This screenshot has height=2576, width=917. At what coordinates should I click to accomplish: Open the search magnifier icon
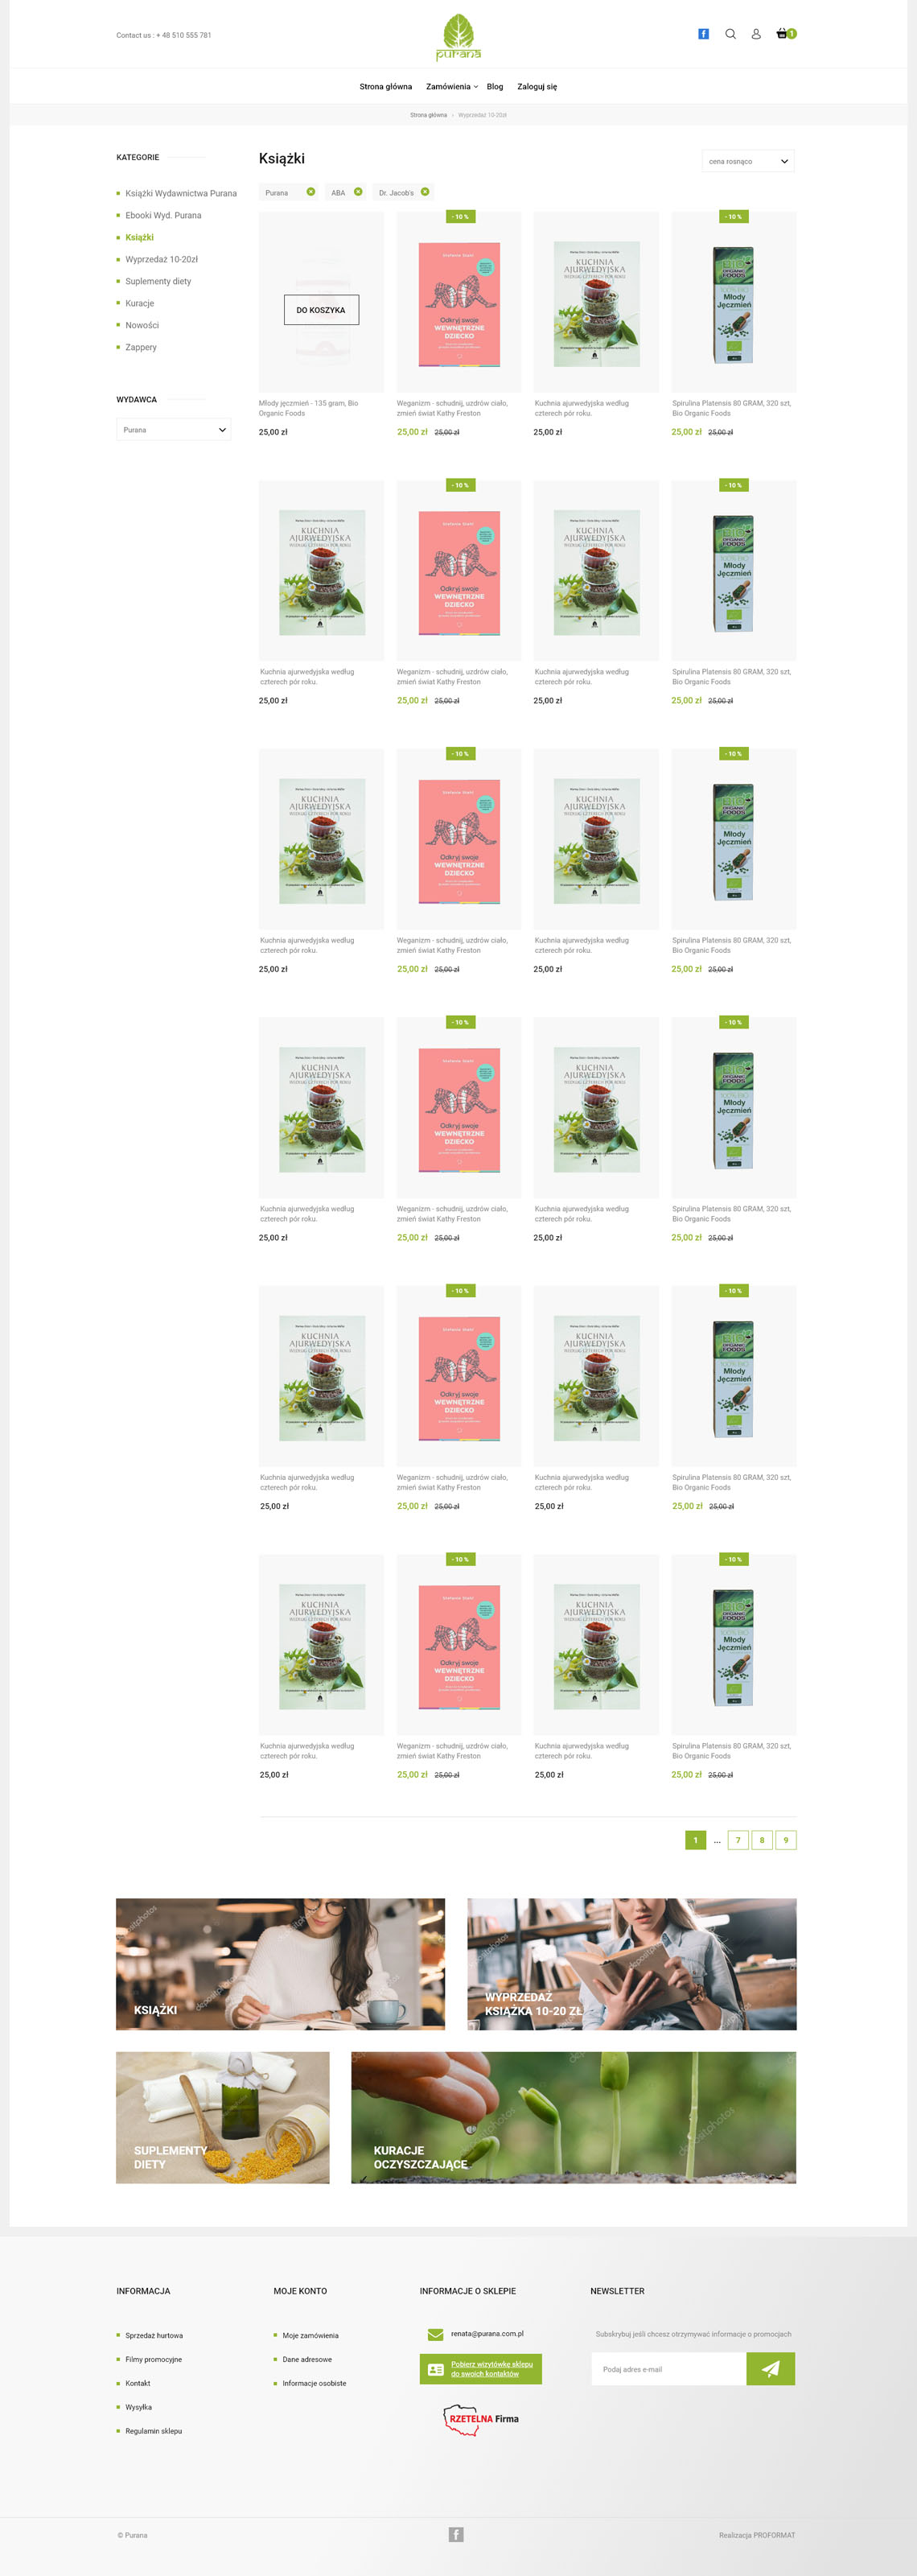click(730, 34)
